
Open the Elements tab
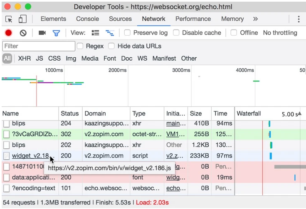click(53, 19)
